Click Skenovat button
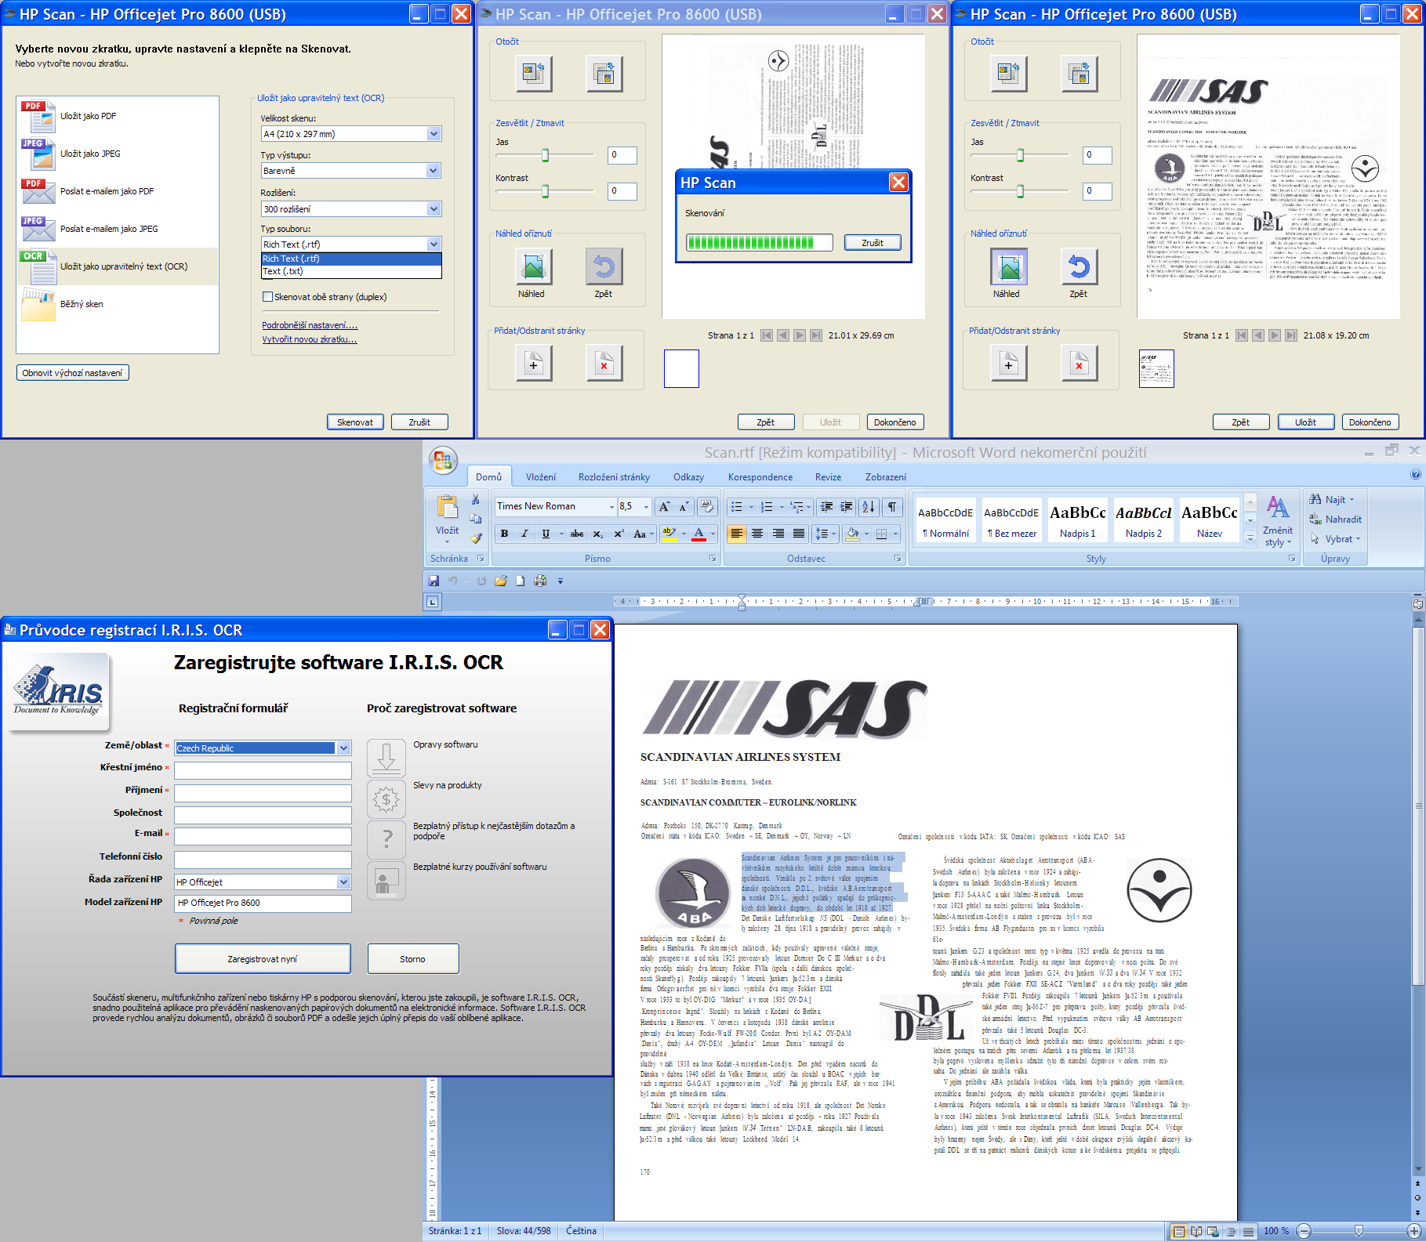Viewport: 1426px width, 1242px height. pyautogui.click(x=355, y=422)
